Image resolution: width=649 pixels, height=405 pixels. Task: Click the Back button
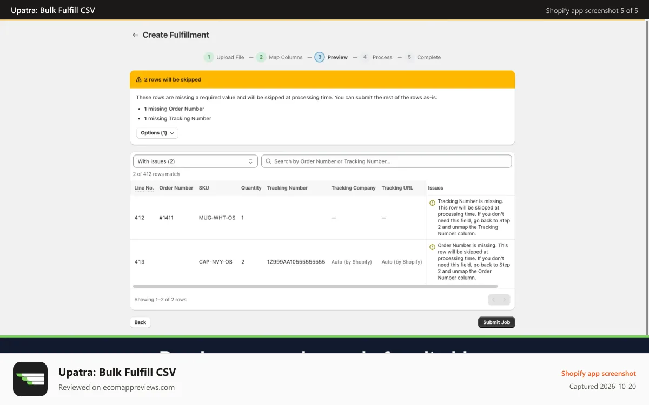tap(140, 322)
